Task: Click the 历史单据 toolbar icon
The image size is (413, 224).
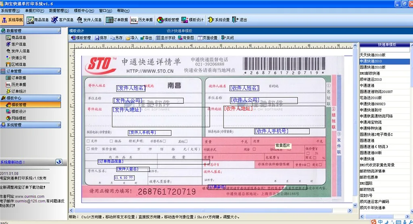Action: (142, 20)
